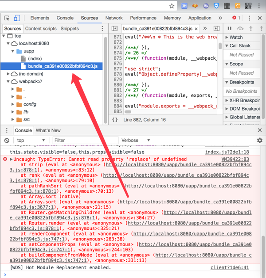Show more DevTools tabs chevron
The height and width of the screenshot is (278, 266).
click(x=220, y=18)
